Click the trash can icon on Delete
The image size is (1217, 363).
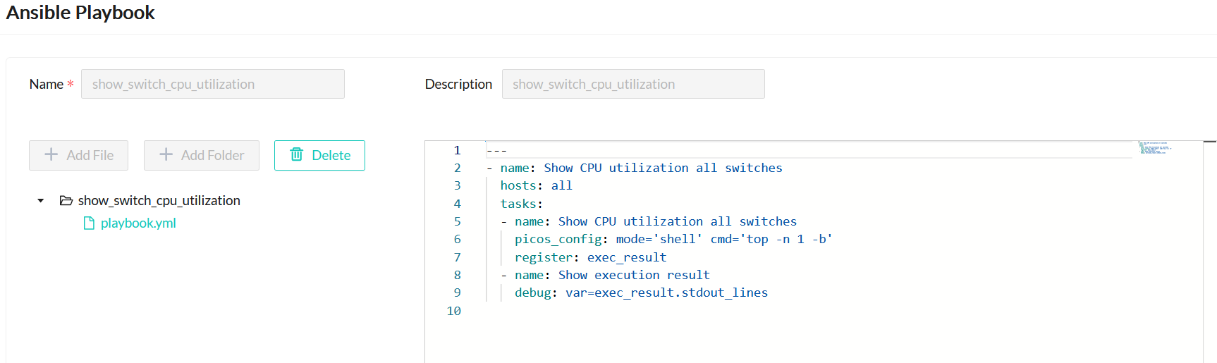297,155
